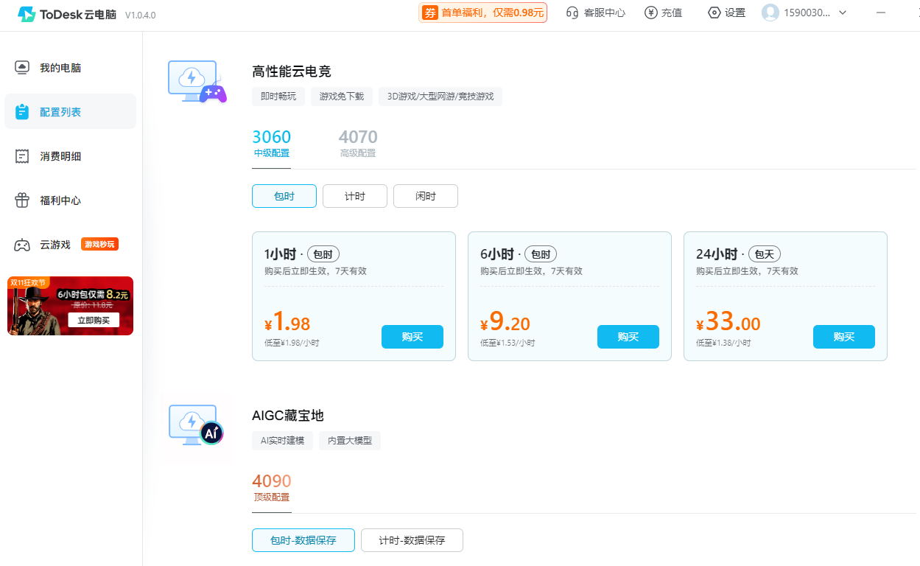Click the account number 1590030...

[x=807, y=13]
